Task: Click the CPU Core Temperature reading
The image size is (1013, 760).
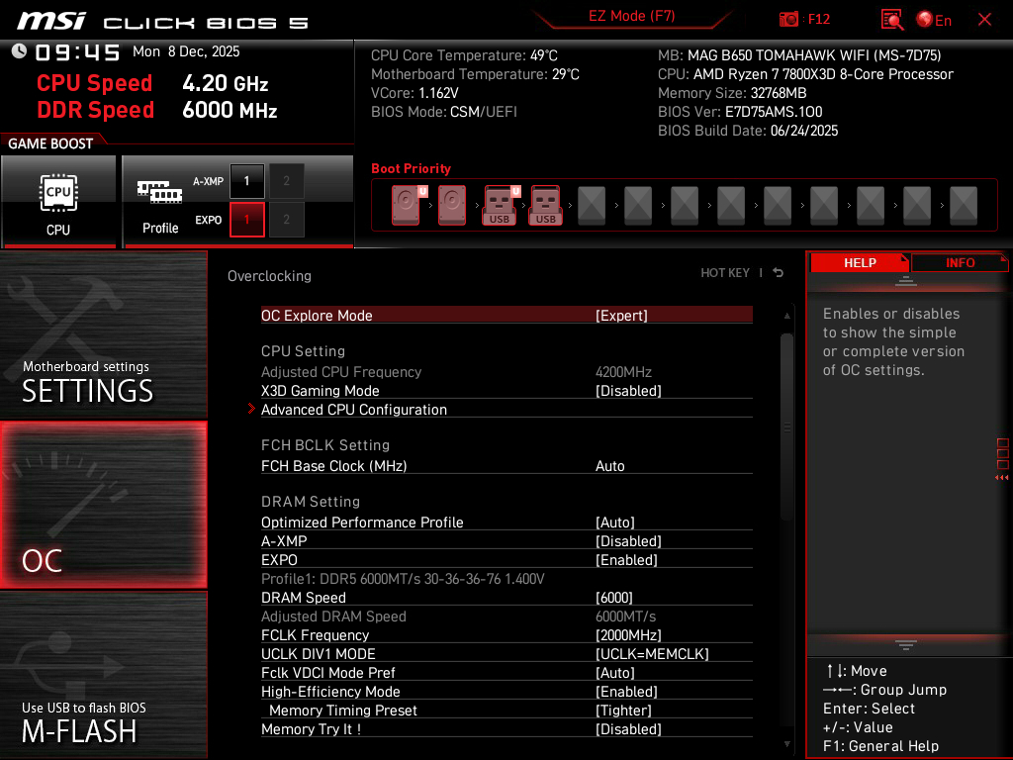Action: click(464, 55)
